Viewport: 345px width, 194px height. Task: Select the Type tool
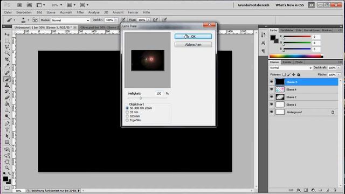pyautogui.click(x=7, y=130)
